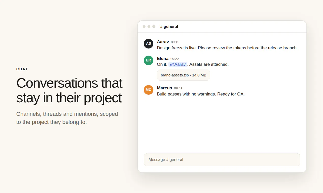Open the brand-assets.zip attachment
The height and width of the screenshot is (193, 323).
183,75
